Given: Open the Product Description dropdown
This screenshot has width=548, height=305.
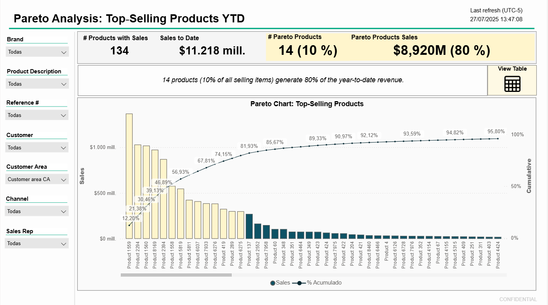Looking at the screenshot, I should (37, 84).
